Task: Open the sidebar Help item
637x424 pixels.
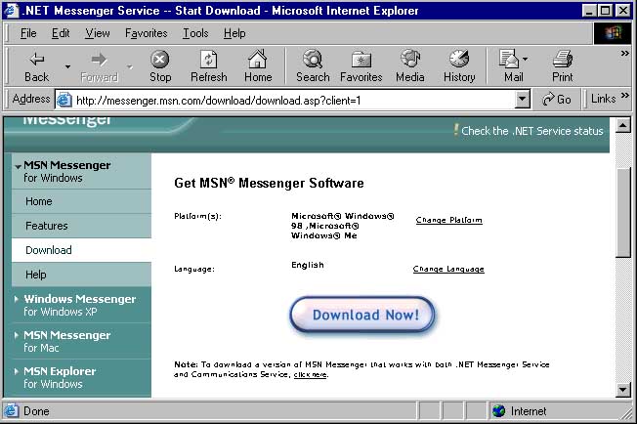Action: (81, 275)
